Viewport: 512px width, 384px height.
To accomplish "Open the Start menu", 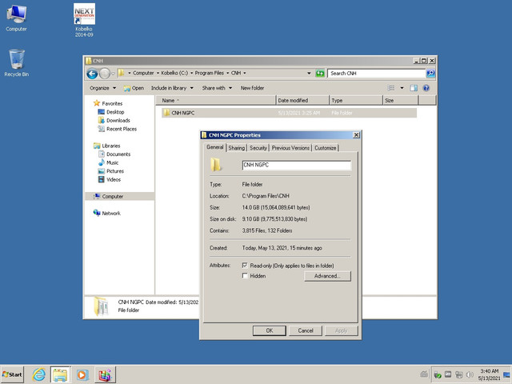I will [x=12, y=374].
